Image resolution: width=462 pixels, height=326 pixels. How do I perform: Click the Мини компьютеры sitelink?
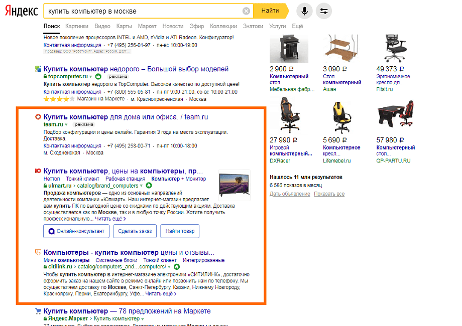click(67, 260)
